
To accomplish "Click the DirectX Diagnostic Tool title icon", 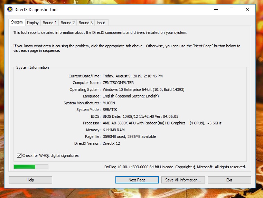I will (10, 9).
